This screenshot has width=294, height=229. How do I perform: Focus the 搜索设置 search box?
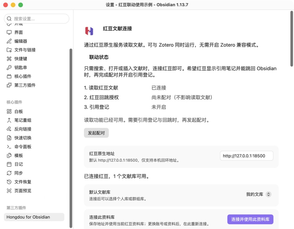(37, 19)
